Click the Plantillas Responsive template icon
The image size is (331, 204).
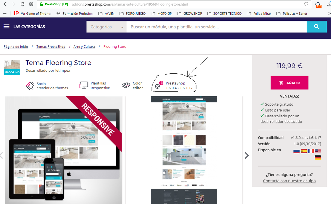pyautogui.click(x=84, y=85)
